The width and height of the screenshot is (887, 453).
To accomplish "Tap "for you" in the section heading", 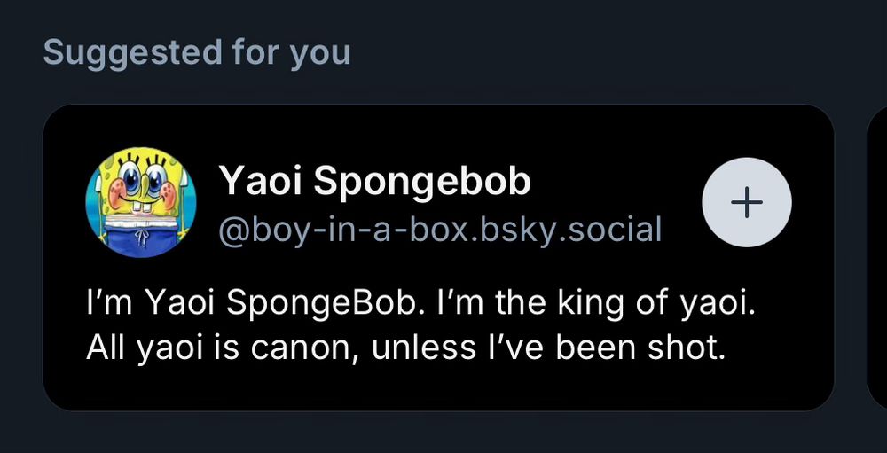I will coord(291,52).
